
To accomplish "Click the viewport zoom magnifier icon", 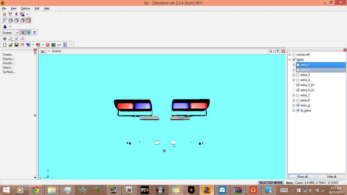I will point(270,51).
